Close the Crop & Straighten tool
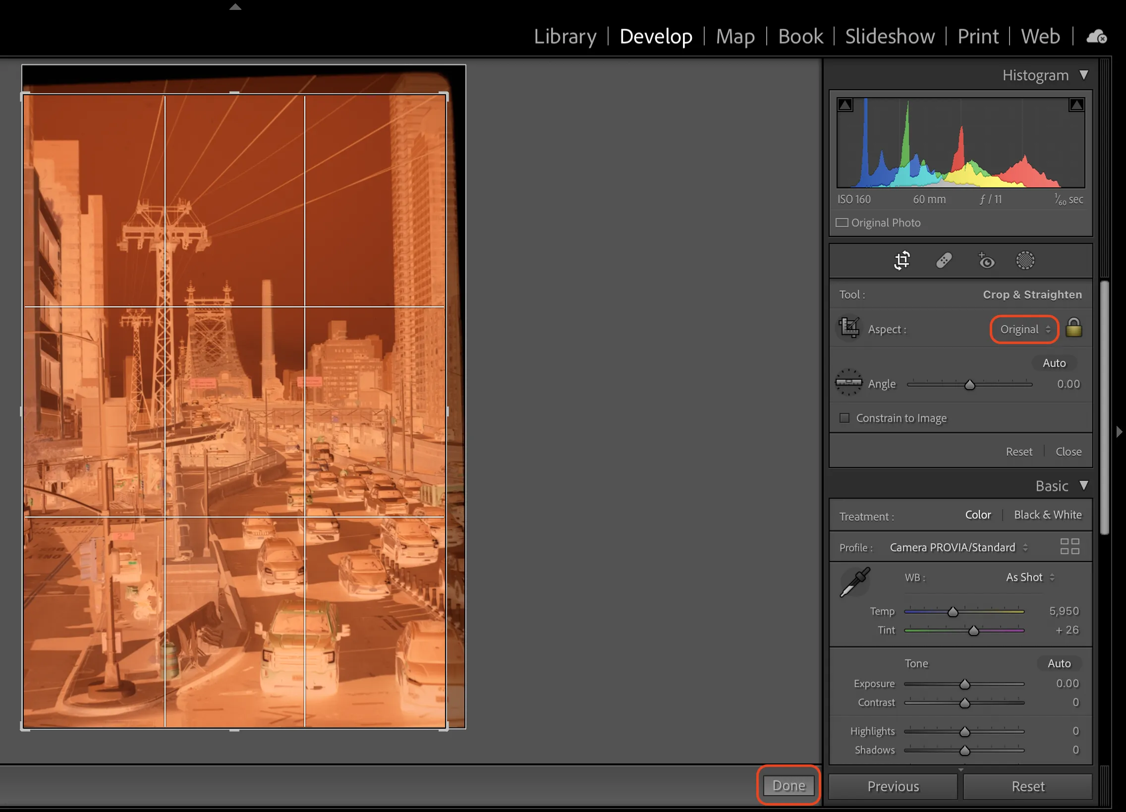Screen dimensions: 1126x812 [1069, 452]
